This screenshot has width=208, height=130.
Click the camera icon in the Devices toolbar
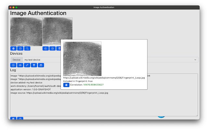20,65
